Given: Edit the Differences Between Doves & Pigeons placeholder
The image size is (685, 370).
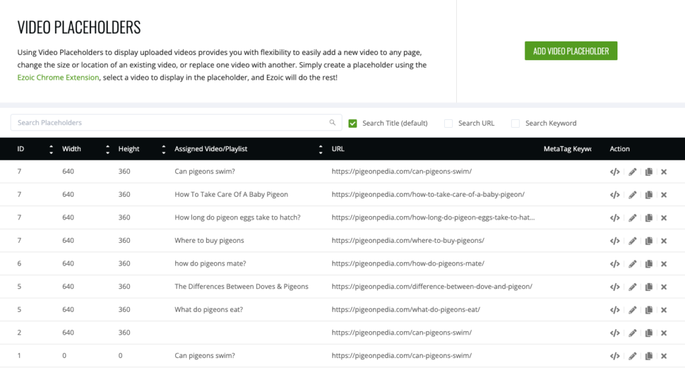Looking at the screenshot, I should pyautogui.click(x=632, y=287).
